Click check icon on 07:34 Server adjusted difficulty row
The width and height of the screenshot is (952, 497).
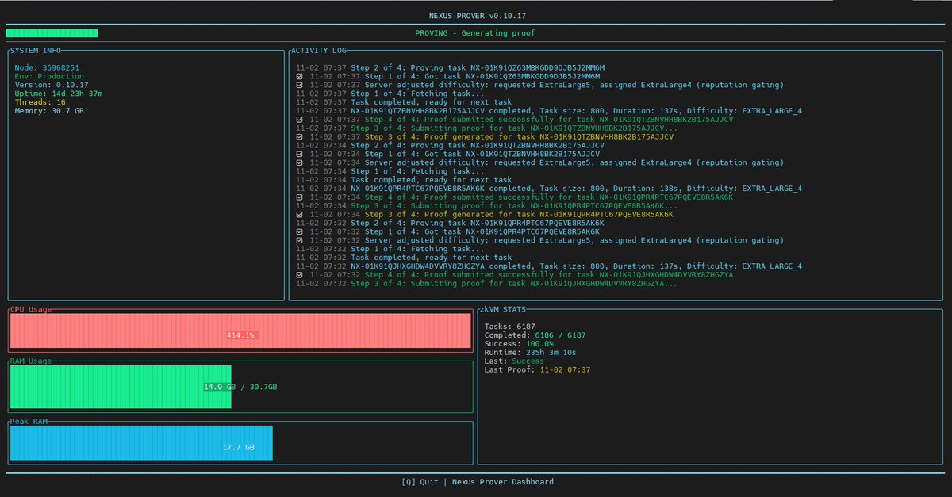[x=299, y=162]
